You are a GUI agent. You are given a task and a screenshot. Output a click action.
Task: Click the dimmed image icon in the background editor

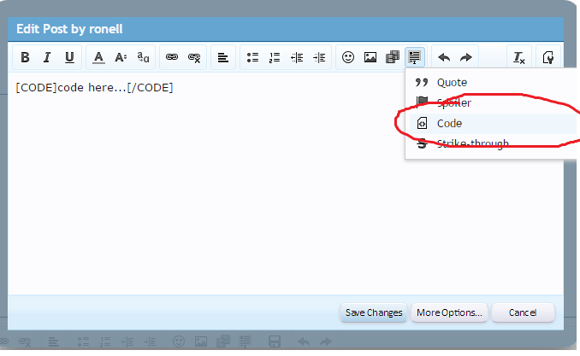tap(201, 341)
